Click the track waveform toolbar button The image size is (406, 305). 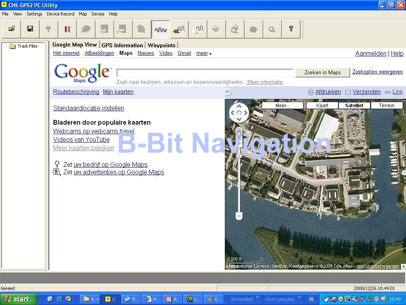coord(161,29)
